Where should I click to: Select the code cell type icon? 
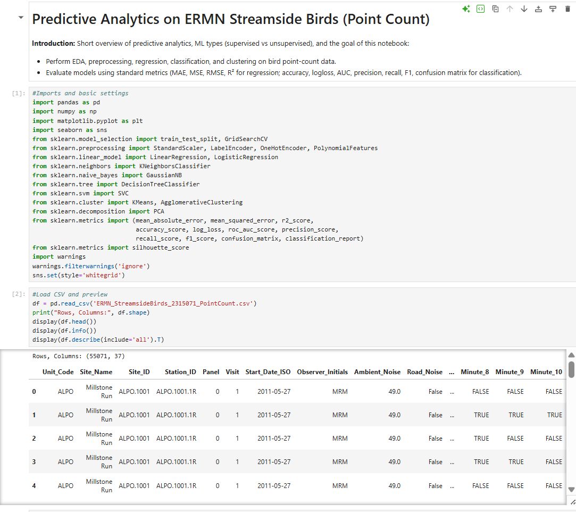[480, 9]
